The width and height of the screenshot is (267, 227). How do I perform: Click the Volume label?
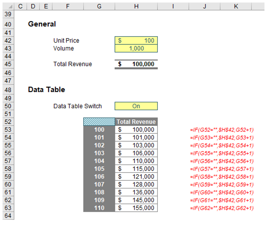tap(64, 48)
